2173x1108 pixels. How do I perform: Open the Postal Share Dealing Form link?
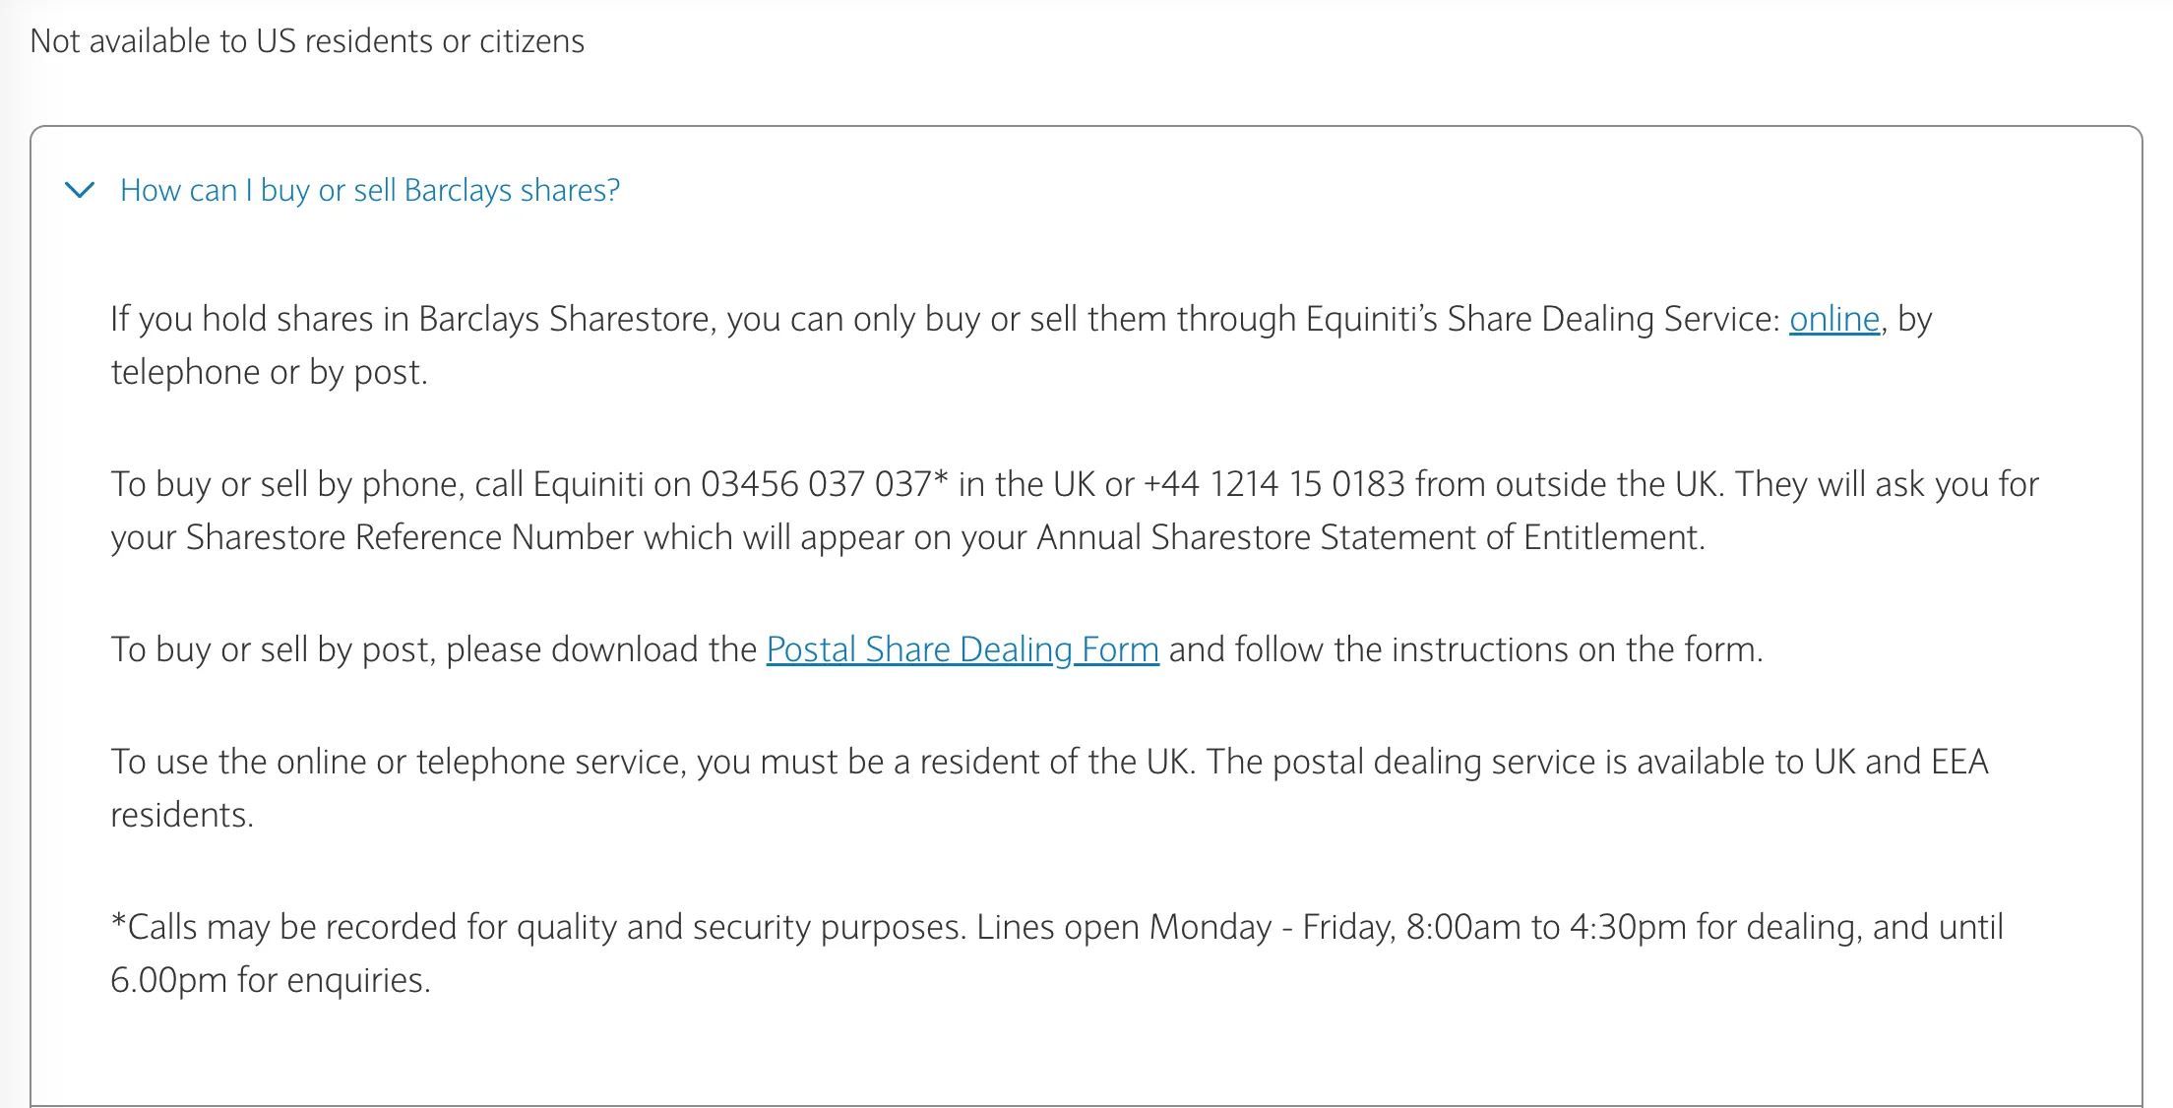[962, 649]
